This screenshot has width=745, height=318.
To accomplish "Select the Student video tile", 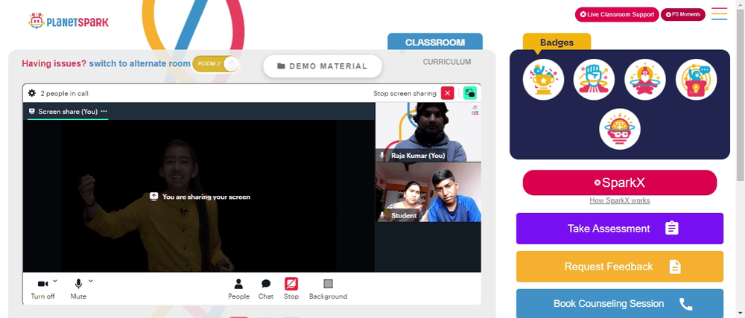I will tap(428, 192).
